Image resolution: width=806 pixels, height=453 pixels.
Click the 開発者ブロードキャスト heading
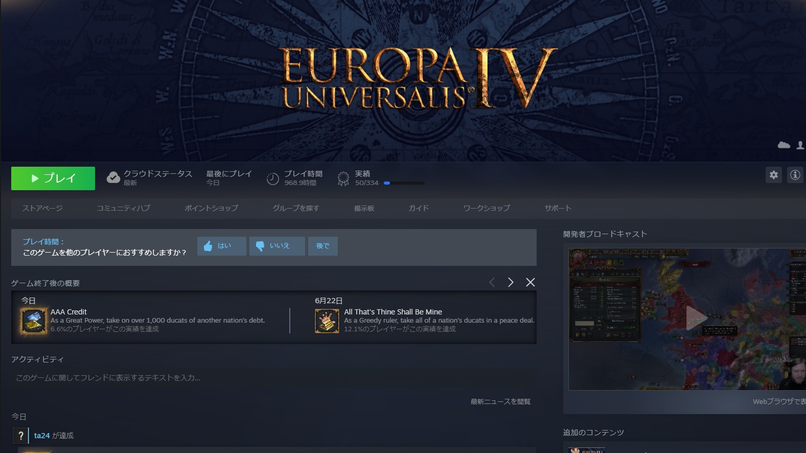click(x=605, y=234)
